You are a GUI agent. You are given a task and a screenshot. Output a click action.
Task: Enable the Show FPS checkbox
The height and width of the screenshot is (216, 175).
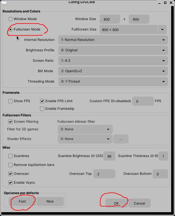pos(10,101)
